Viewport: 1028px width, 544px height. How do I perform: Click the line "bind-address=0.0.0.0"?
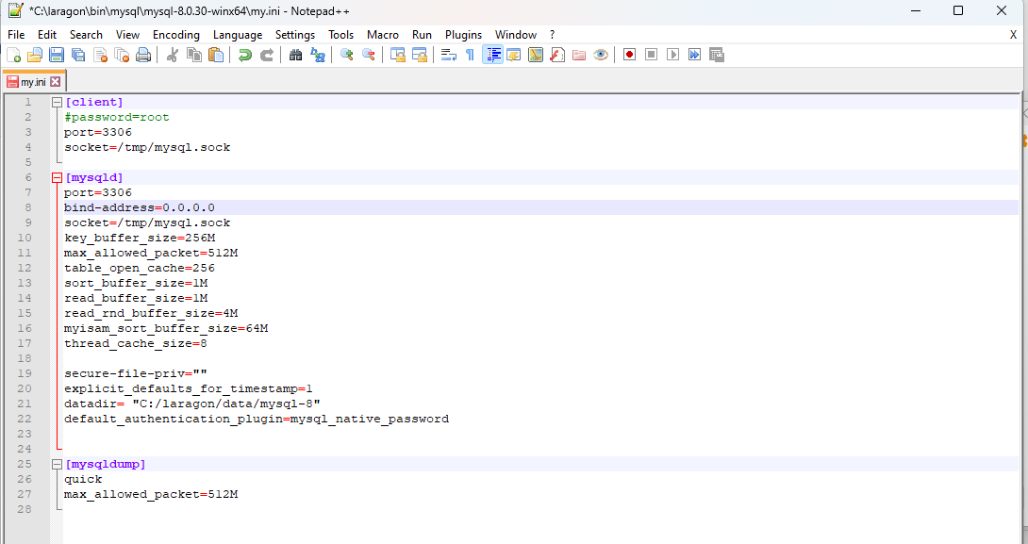click(139, 207)
